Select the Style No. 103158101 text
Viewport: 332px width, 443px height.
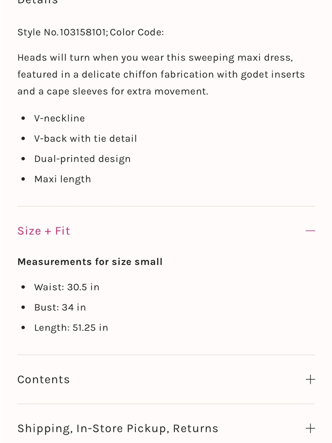pyautogui.click(x=63, y=32)
